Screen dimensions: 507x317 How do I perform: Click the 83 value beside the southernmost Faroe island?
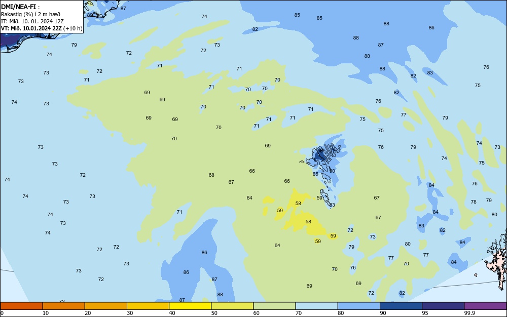pyautogui.click(x=332, y=205)
